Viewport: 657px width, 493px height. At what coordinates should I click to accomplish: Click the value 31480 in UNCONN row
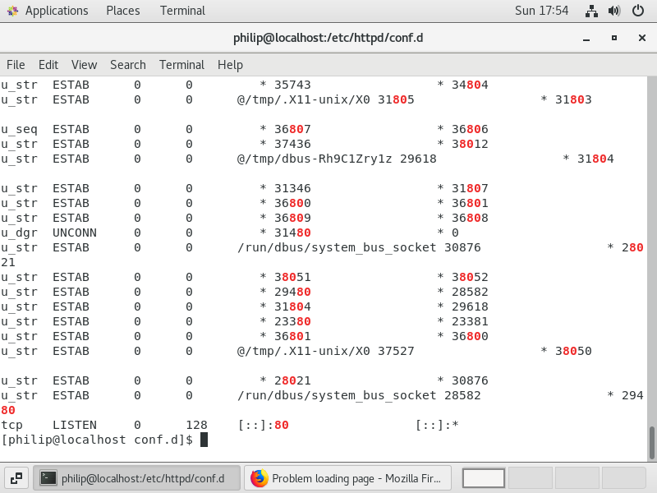[x=292, y=233]
